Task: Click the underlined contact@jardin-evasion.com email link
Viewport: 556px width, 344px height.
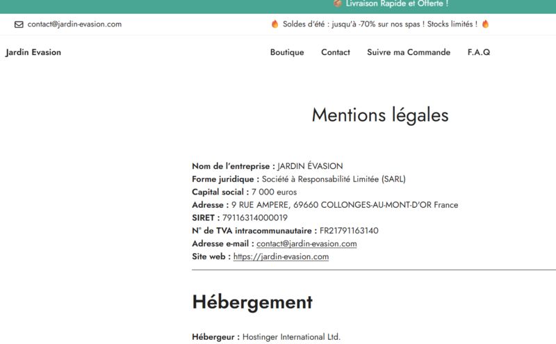Action: coord(306,244)
